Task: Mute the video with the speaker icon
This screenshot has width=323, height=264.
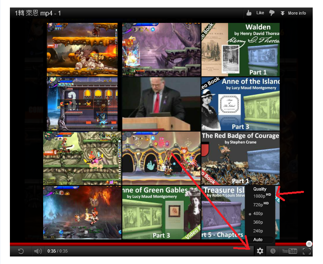Action: (x=38, y=251)
